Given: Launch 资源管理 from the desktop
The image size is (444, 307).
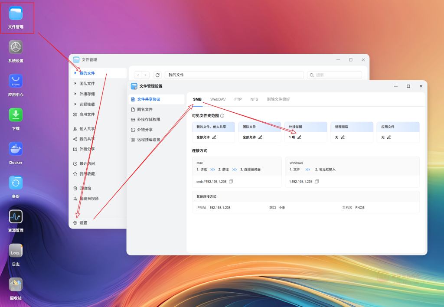Looking at the screenshot, I should tap(16, 217).
